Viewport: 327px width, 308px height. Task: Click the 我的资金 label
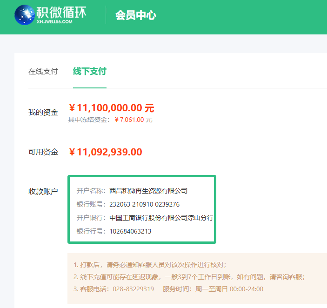click(43, 112)
